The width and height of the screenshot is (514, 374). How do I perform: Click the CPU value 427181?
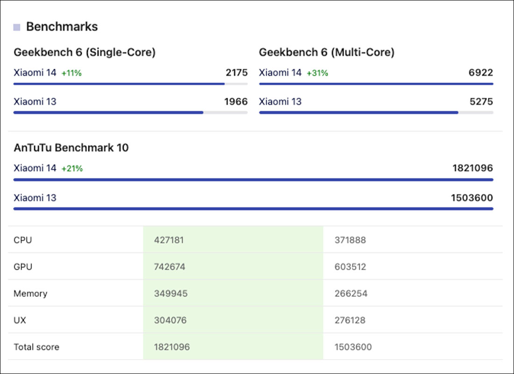click(x=169, y=240)
